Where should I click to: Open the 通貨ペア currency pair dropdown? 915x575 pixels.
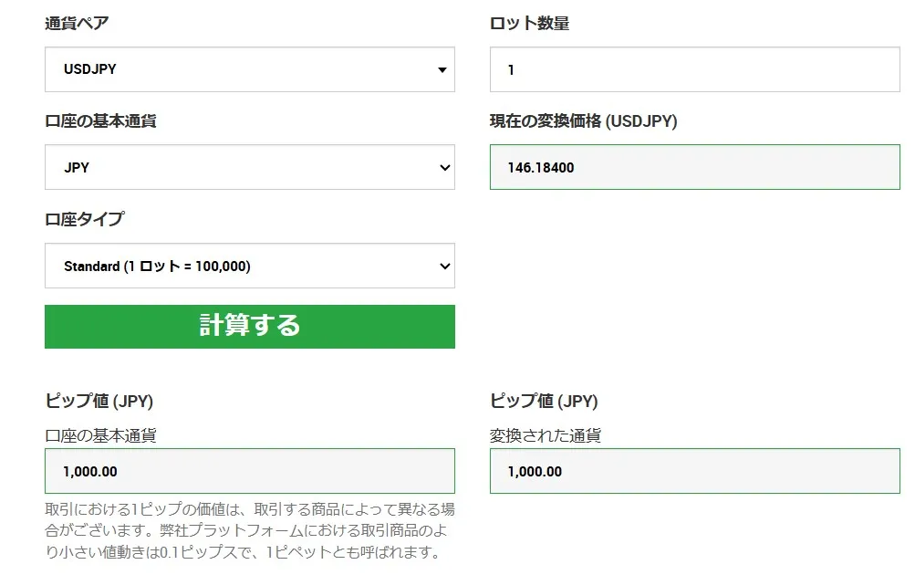coord(250,68)
